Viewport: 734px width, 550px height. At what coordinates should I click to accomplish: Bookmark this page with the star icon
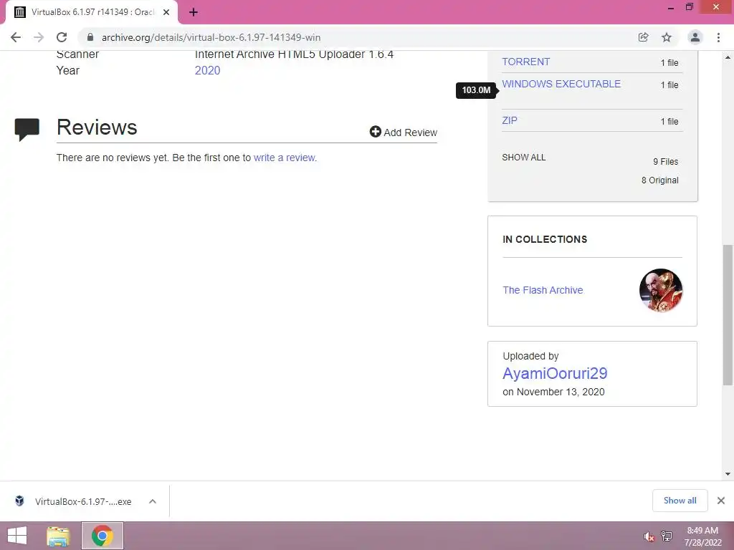pyautogui.click(x=667, y=37)
